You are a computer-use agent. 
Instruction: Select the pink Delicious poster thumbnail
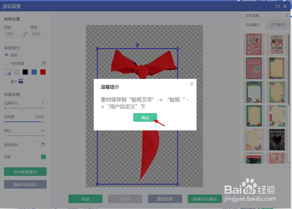254,68
